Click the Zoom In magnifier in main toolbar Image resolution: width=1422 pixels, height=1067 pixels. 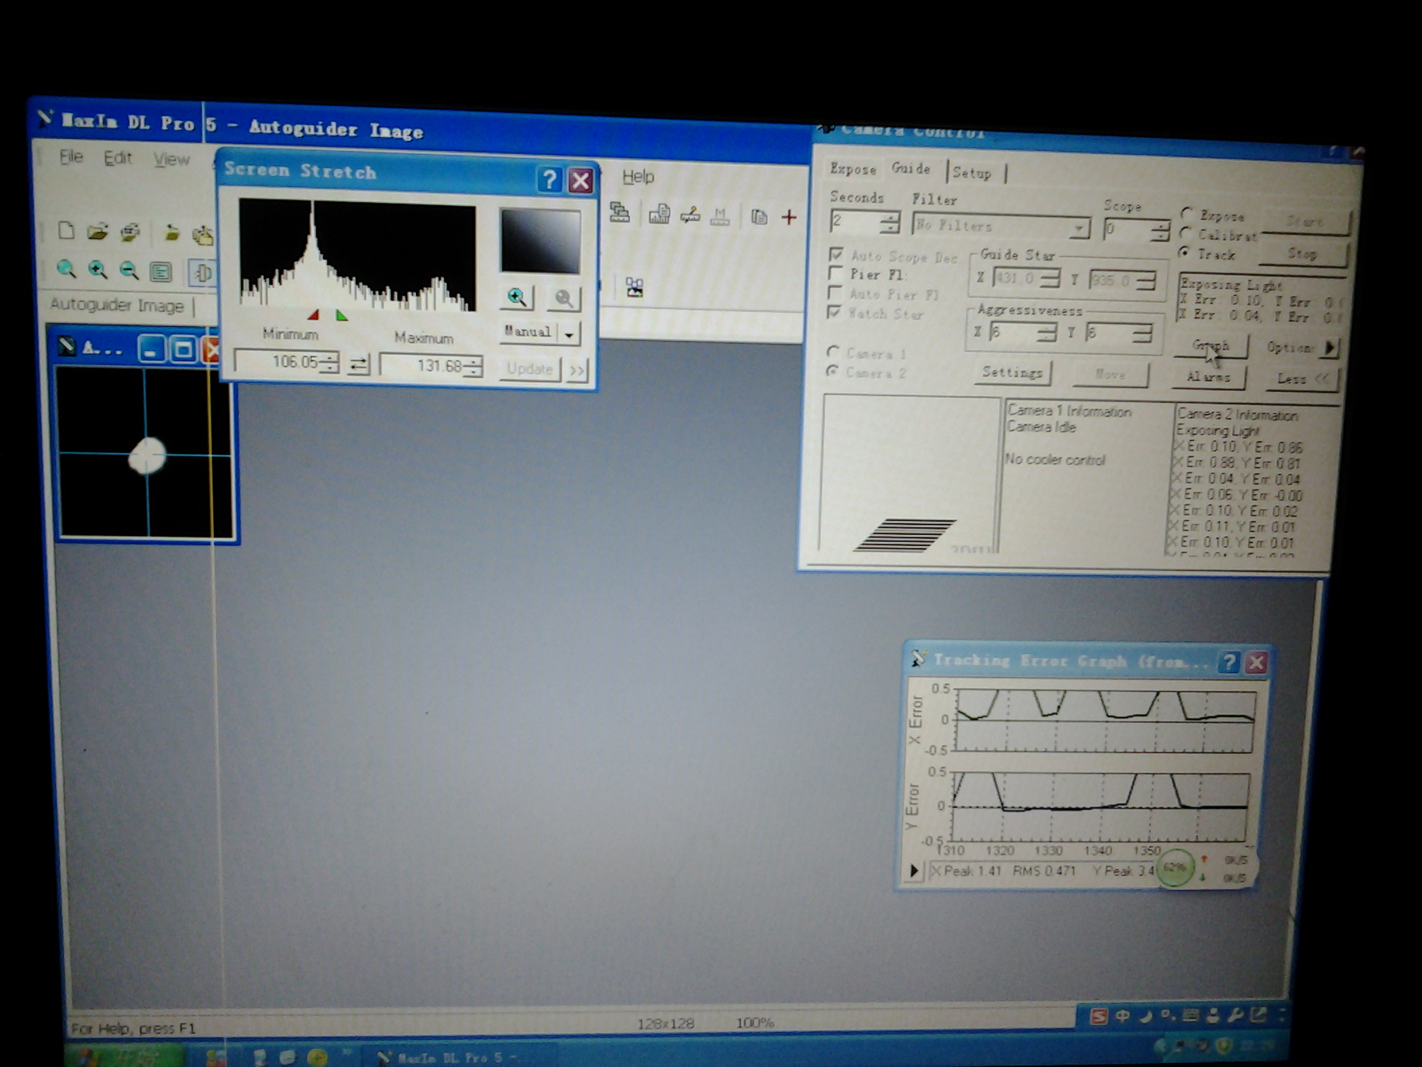click(98, 270)
